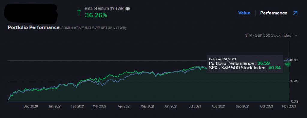Click the blue SPX diamond marker at chart end
Image resolution: width=307 pixels, height=118 pixels.
pos(288,60)
